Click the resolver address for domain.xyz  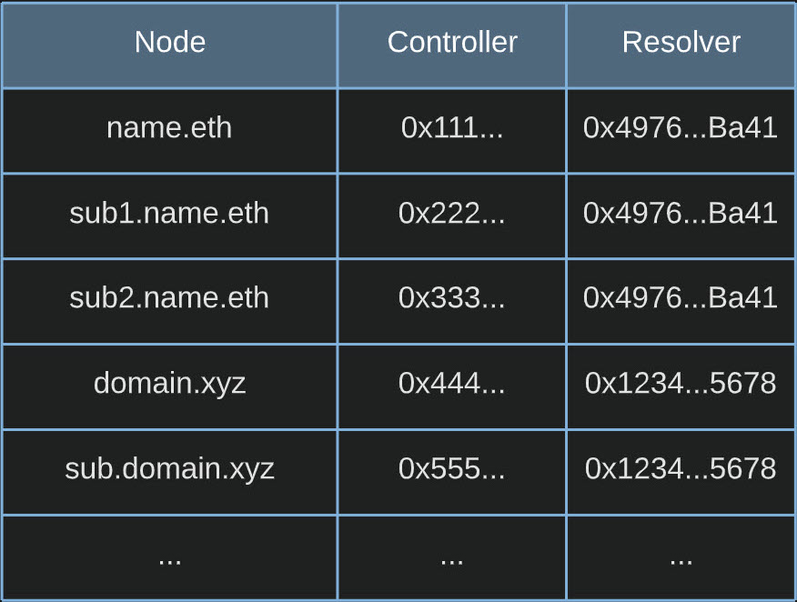click(x=681, y=384)
